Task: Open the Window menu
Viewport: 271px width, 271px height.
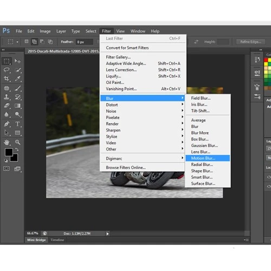Action: click(138, 31)
